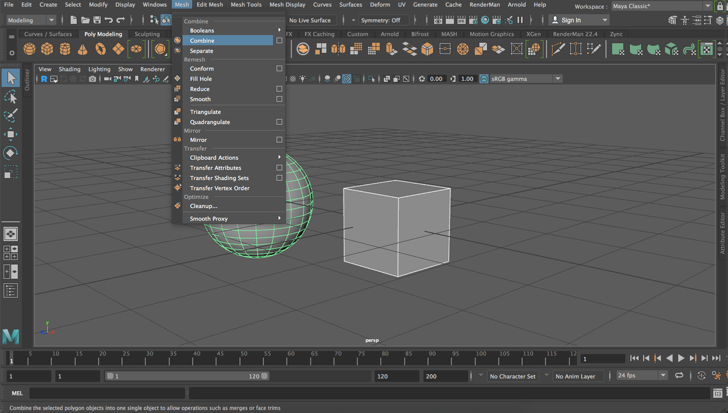Pick the Move tool in toolbox
Screen dimensions: 728x413
pos(11,134)
